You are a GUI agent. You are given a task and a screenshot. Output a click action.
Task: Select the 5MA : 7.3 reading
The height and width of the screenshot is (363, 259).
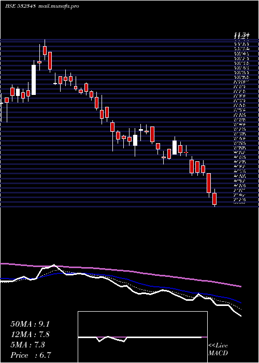tap(27, 345)
